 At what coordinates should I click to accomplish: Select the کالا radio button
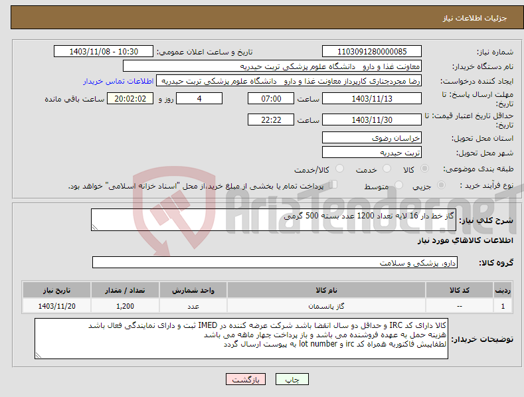[x=424, y=169]
